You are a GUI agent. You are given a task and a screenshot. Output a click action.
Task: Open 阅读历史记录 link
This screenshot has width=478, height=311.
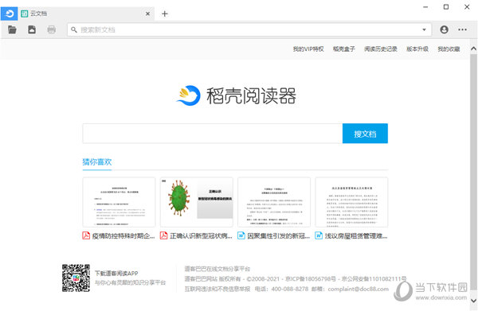(381, 49)
